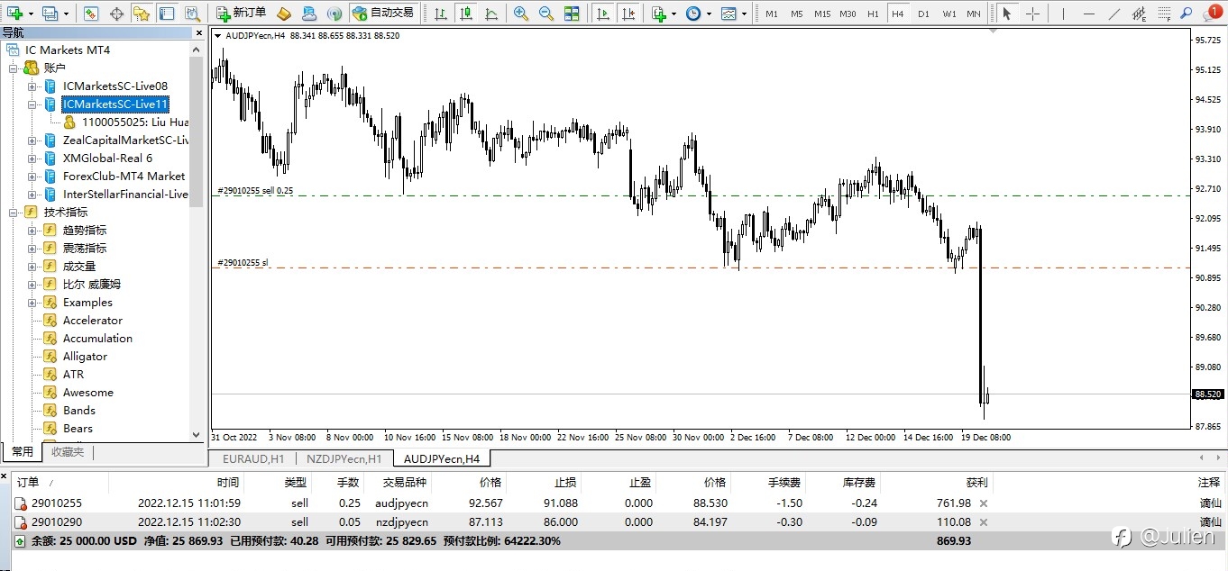Select the H1 timeframe

873,14
